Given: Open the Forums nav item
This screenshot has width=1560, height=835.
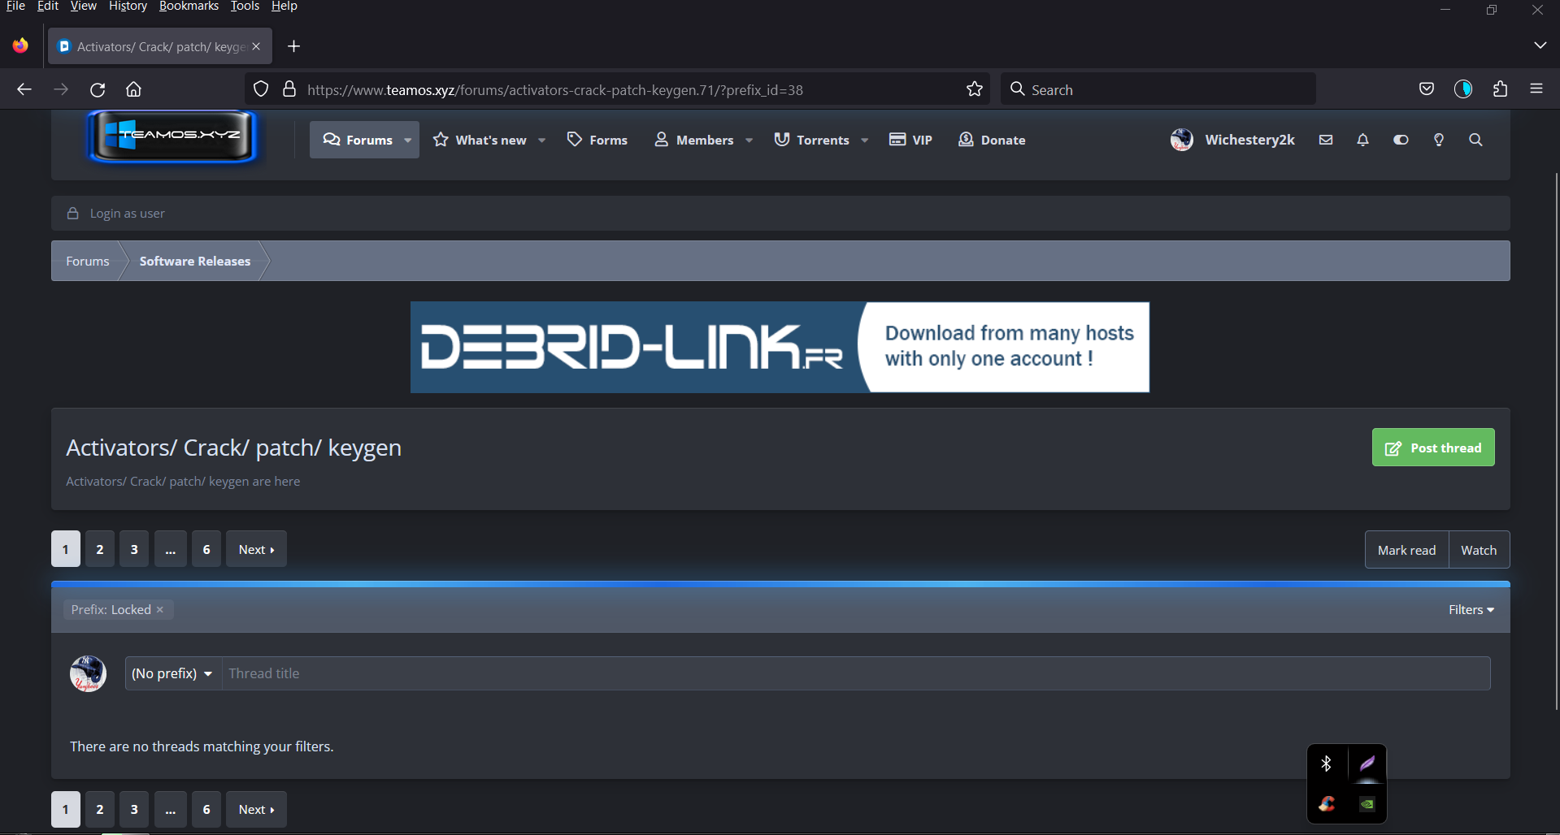Looking at the screenshot, I should (358, 140).
